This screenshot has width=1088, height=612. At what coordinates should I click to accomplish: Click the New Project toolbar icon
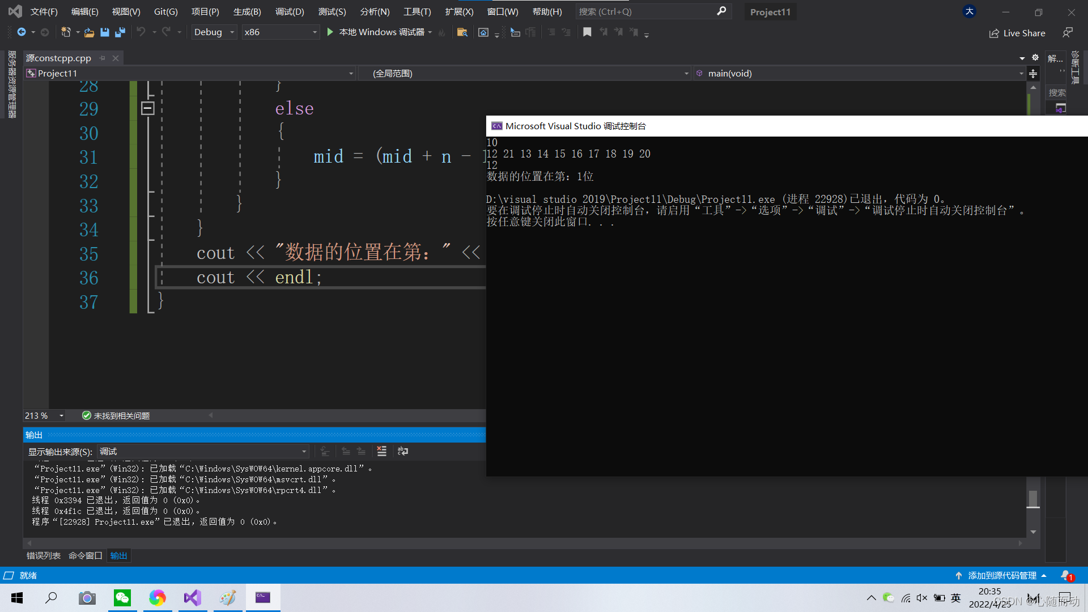tap(66, 32)
